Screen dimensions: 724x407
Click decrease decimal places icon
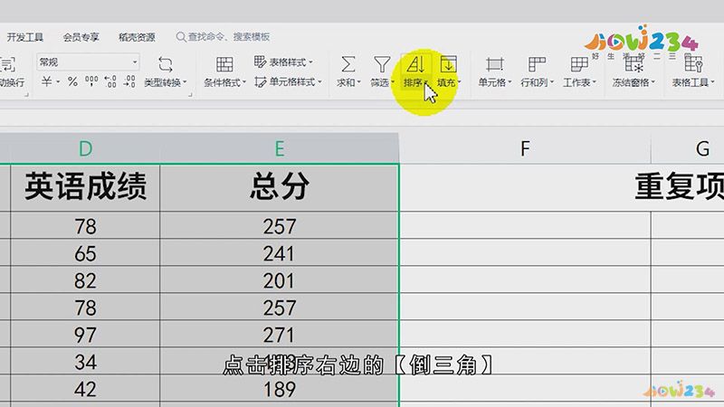coord(129,81)
